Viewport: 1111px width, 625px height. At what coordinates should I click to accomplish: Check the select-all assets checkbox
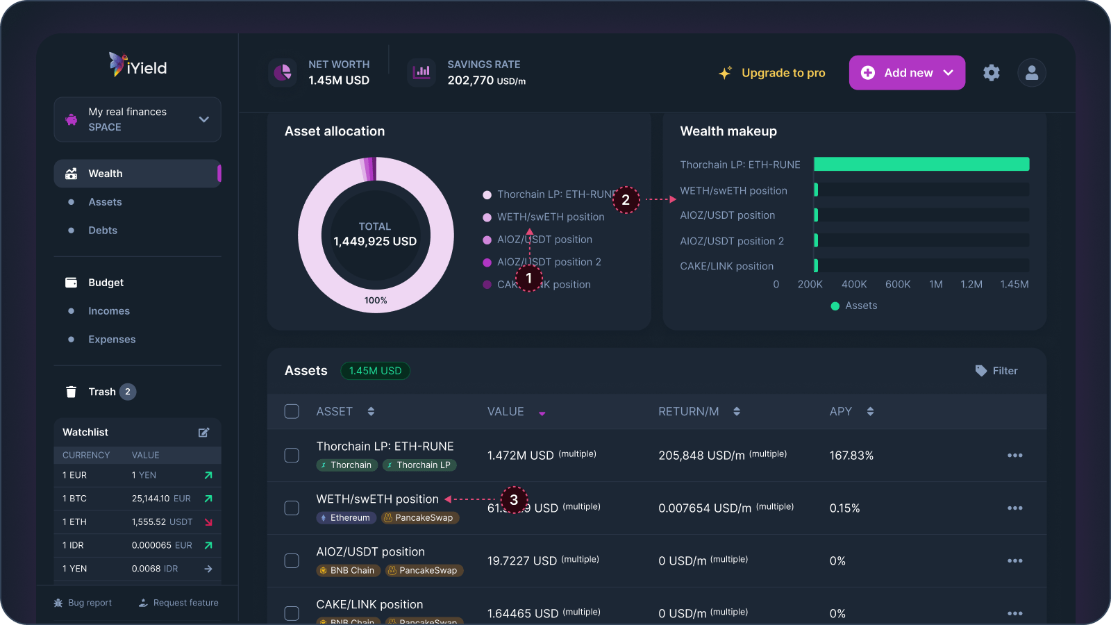click(x=292, y=412)
